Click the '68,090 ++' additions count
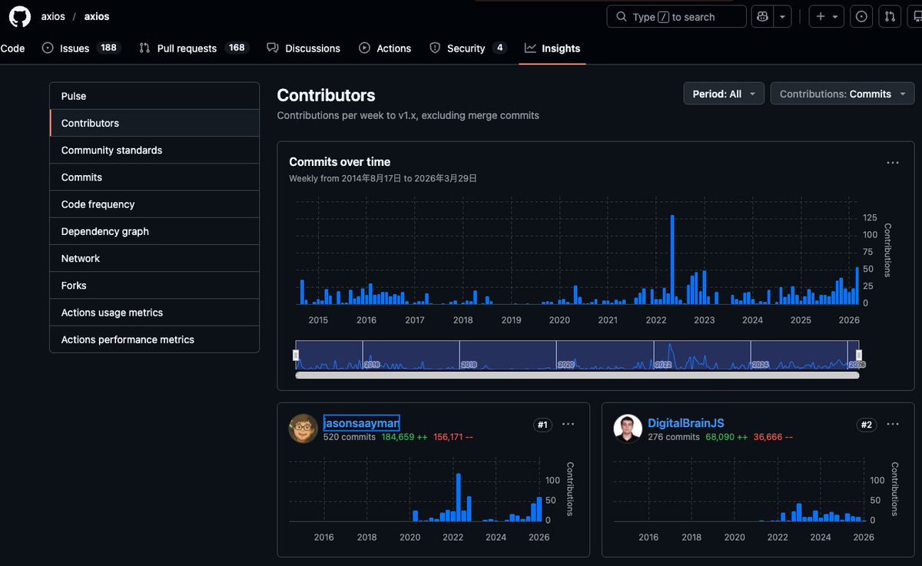 (x=726, y=437)
